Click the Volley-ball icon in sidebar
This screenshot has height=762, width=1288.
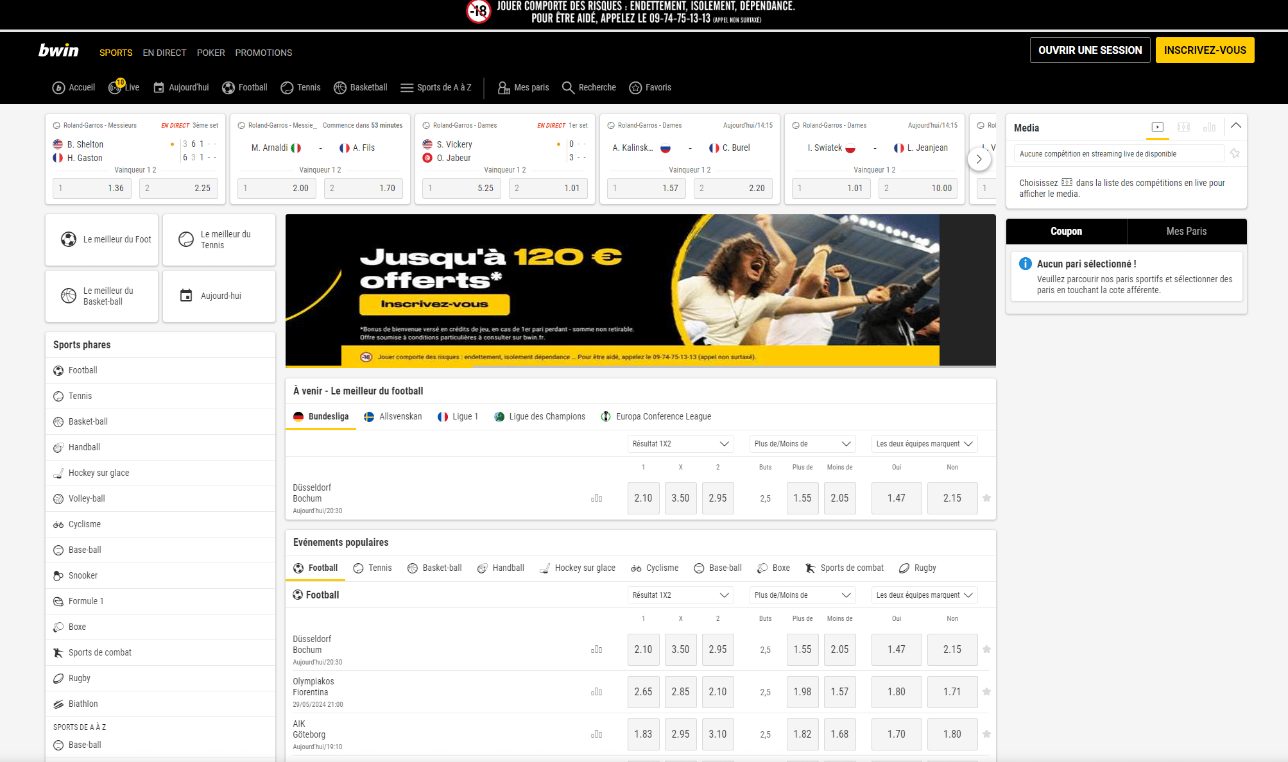58,499
